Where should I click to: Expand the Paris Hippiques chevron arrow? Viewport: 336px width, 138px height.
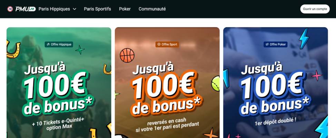(x=75, y=9)
